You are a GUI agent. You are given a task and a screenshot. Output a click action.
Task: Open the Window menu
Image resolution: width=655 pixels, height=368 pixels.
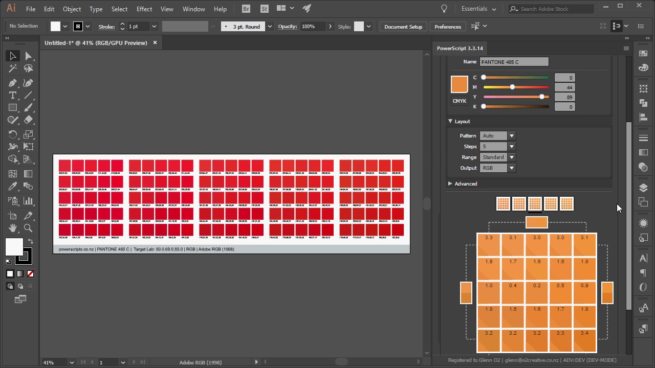[x=194, y=9]
